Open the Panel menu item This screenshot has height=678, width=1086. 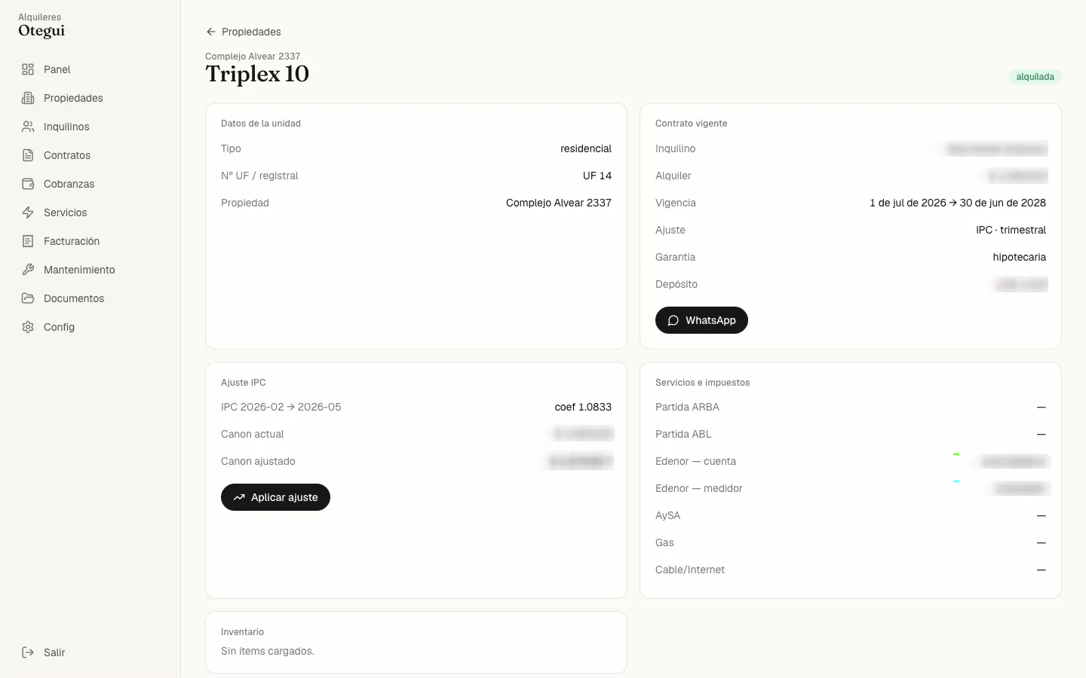click(90, 69)
